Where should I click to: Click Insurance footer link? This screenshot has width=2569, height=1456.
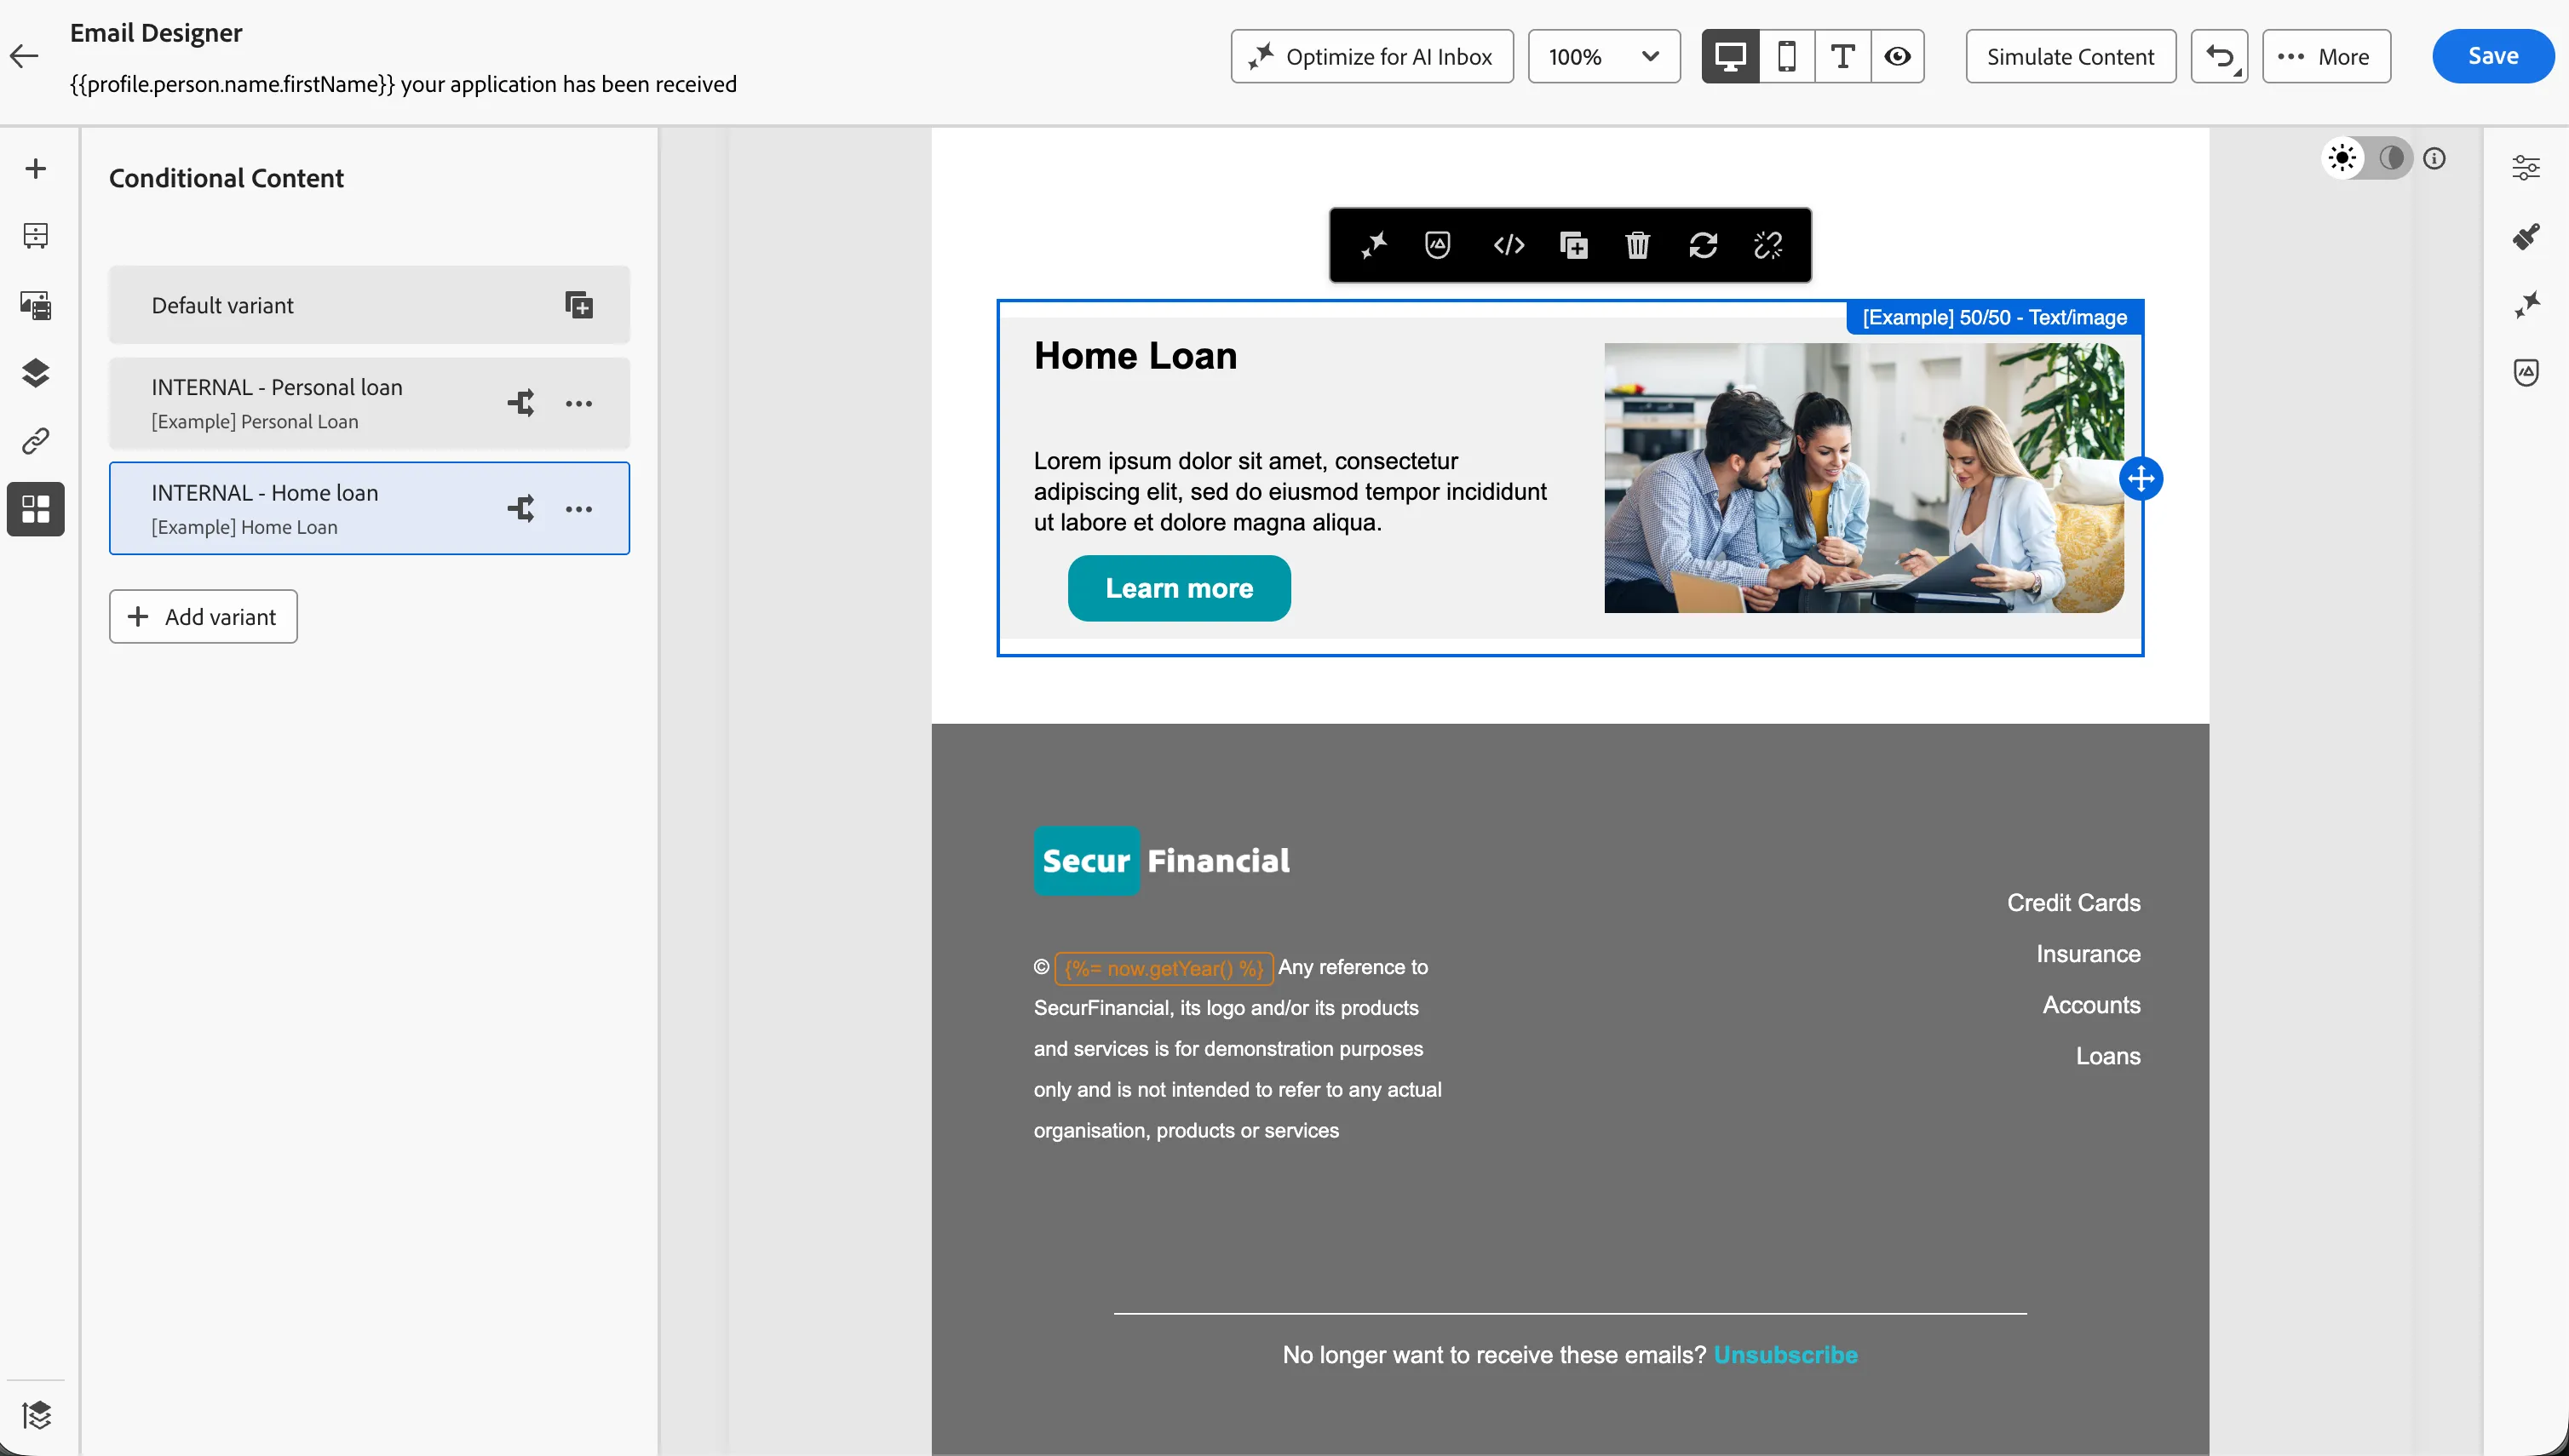coord(2088,954)
